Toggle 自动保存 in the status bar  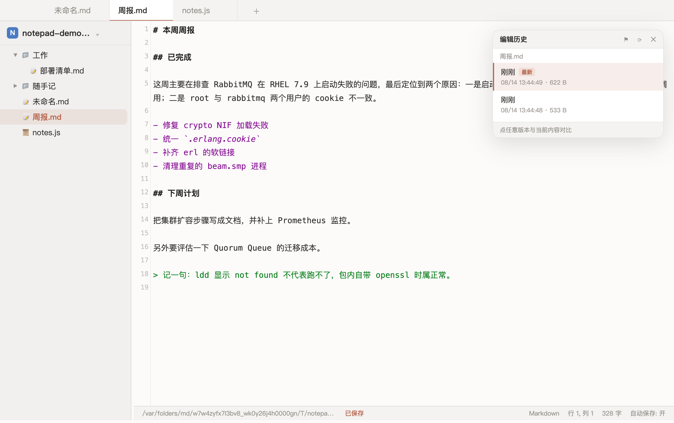[x=648, y=413]
